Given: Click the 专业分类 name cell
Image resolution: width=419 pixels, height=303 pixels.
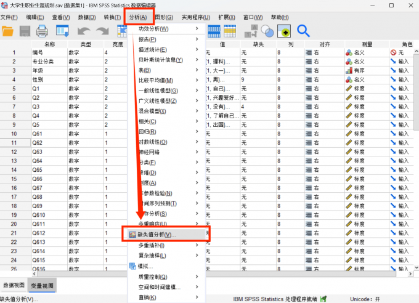Looking at the screenshot, I should coord(49,62).
